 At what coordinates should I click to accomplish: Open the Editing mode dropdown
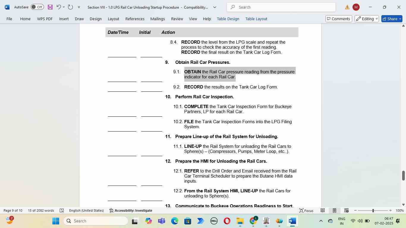(366, 19)
